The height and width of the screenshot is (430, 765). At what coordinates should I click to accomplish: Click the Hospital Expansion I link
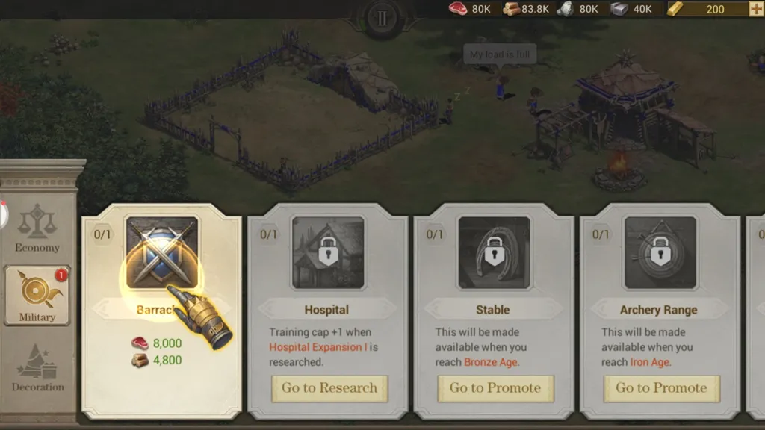point(318,347)
